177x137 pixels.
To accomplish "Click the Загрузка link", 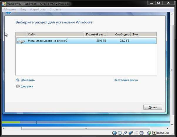I will click(x=27, y=86).
